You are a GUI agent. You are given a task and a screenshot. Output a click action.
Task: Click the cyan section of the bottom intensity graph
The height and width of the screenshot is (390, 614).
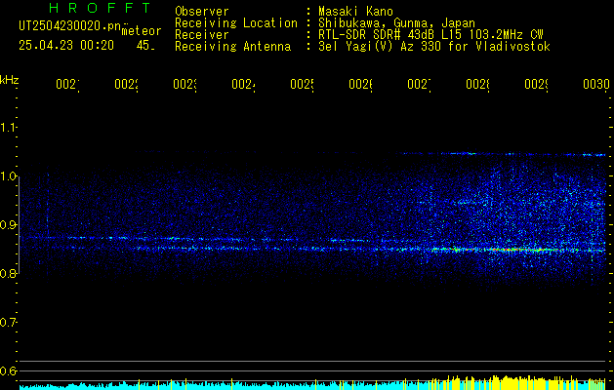tap(224, 386)
